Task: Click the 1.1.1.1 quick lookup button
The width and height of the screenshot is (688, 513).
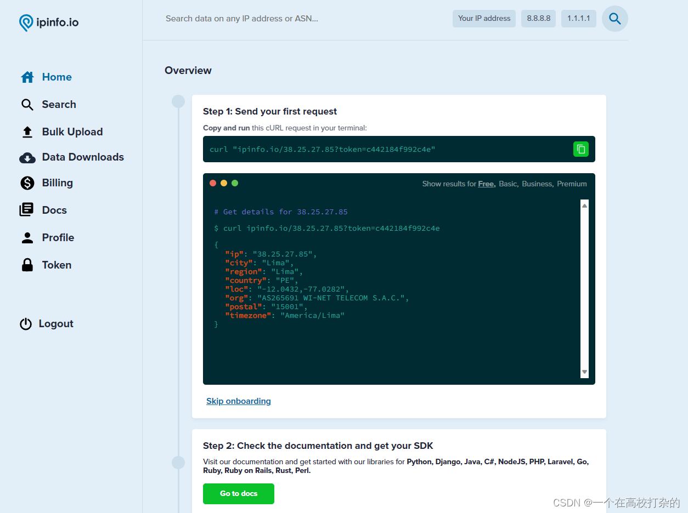Action: pos(579,19)
